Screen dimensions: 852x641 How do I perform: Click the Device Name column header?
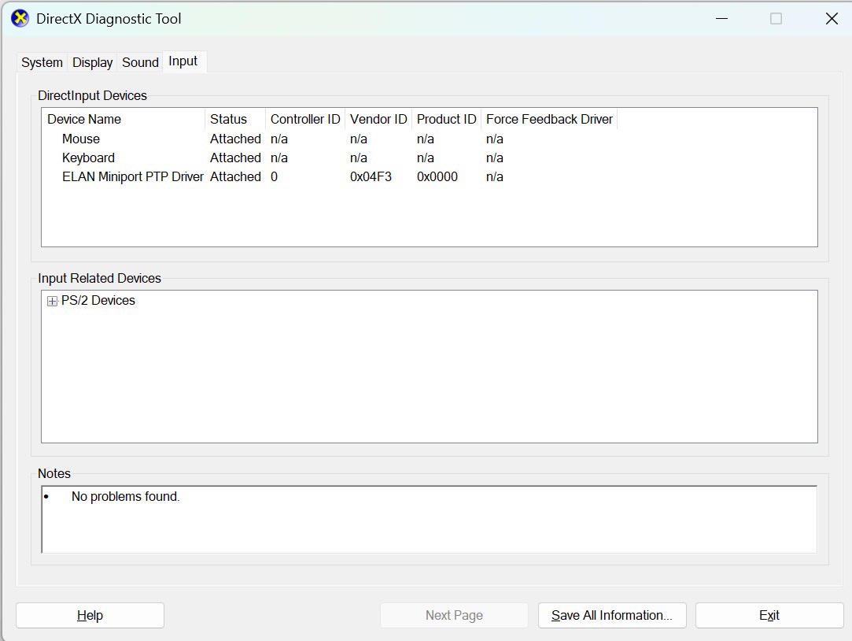[x=84, y=119]
